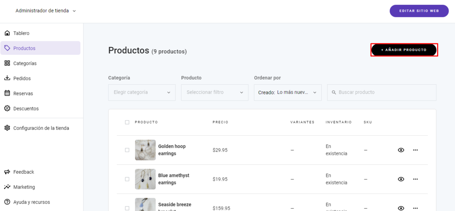Click the Descuentos badge icon
455x211 pixels.
pos(7,108)
